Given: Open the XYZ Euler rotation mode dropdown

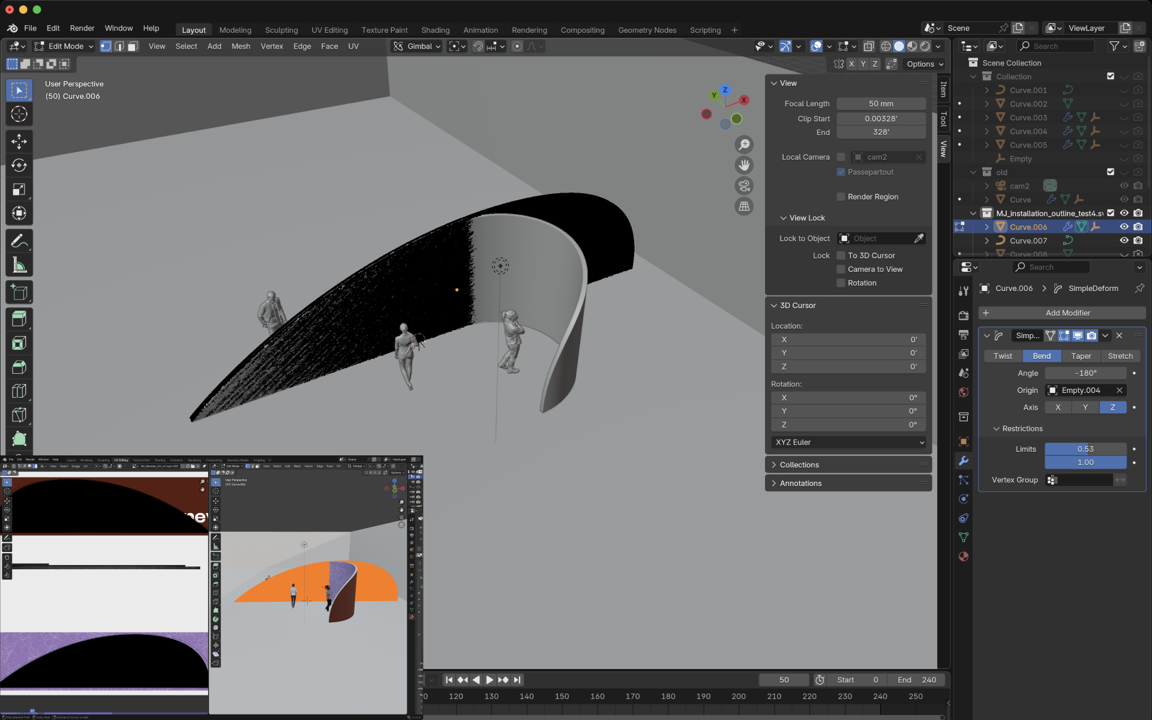Looking at the screenshot, I should [x=848, y=442].
